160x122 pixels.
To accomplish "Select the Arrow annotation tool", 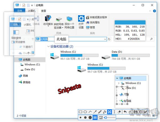I will 95,112.
